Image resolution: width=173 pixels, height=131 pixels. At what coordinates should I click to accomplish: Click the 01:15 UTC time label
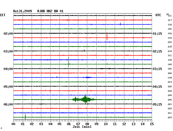point(157,33)
